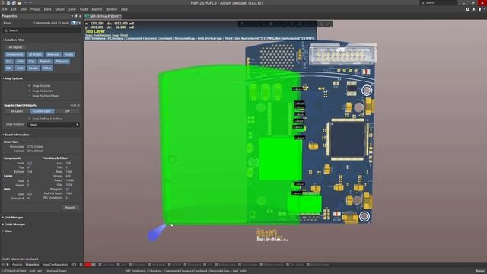Select All Layers for object hotspot snapping
Image resolution: width=487 pixels, height=274 pixels.
pyautogui.click(x=17, y=111)
